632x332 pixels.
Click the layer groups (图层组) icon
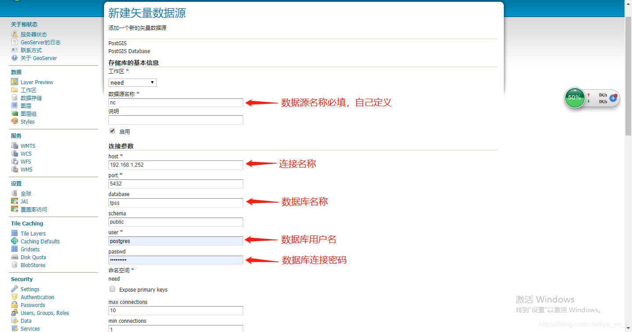[x=14, y=114]
